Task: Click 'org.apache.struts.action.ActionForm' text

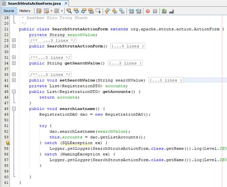Action: point(175,29)
